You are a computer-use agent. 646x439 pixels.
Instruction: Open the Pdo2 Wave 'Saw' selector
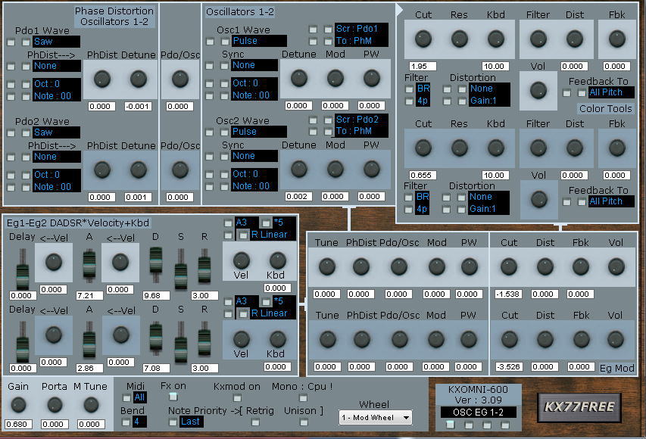(x=56, y=132)
